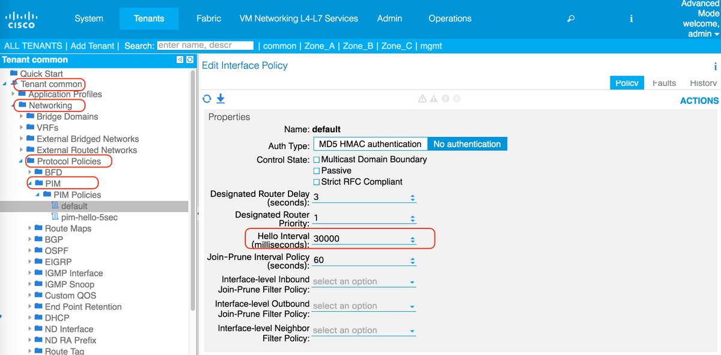Image resolution: width=721 pixels, height=355 pixels.
Task: Open the Admin menu
Action: point(389,19)
